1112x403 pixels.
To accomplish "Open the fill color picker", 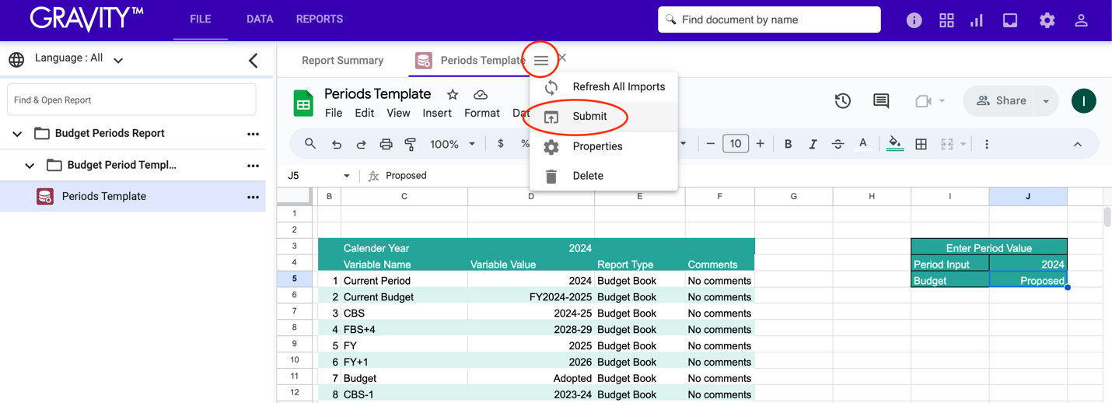I will (895, 144).
